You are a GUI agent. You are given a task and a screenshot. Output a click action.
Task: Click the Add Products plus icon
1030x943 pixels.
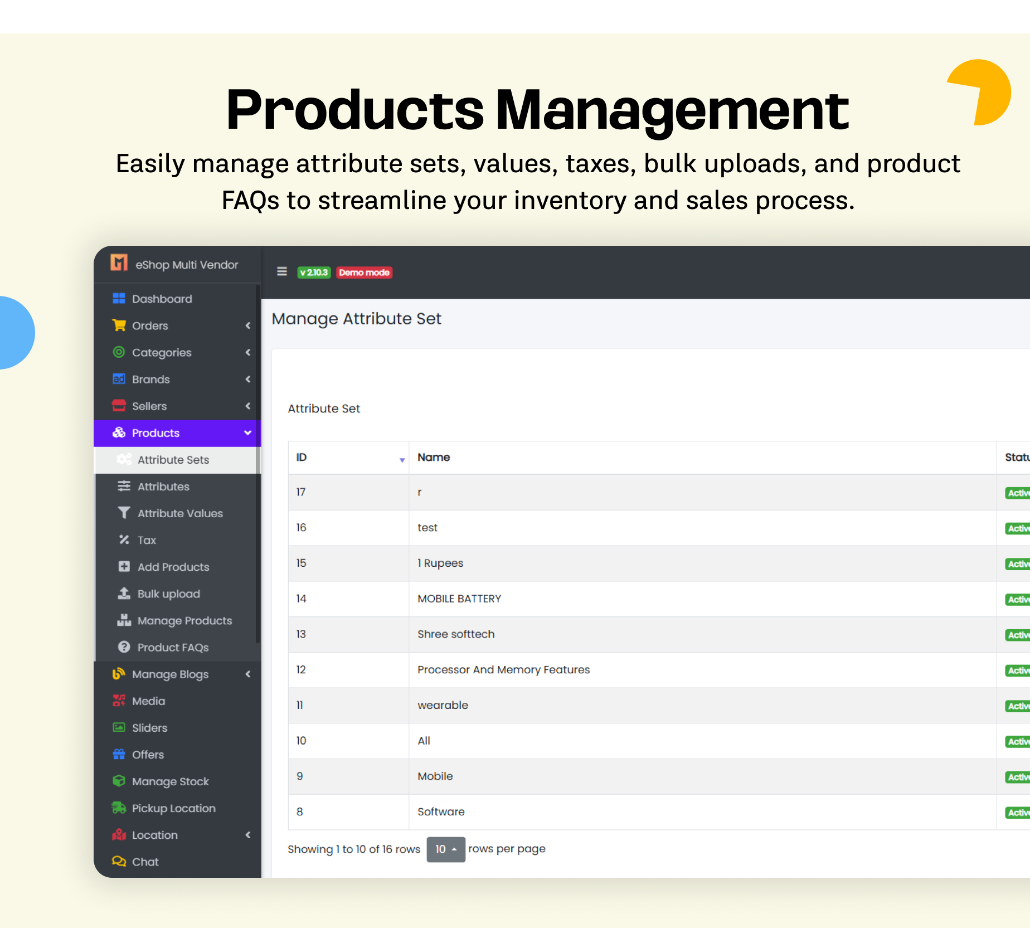[124, 567]
